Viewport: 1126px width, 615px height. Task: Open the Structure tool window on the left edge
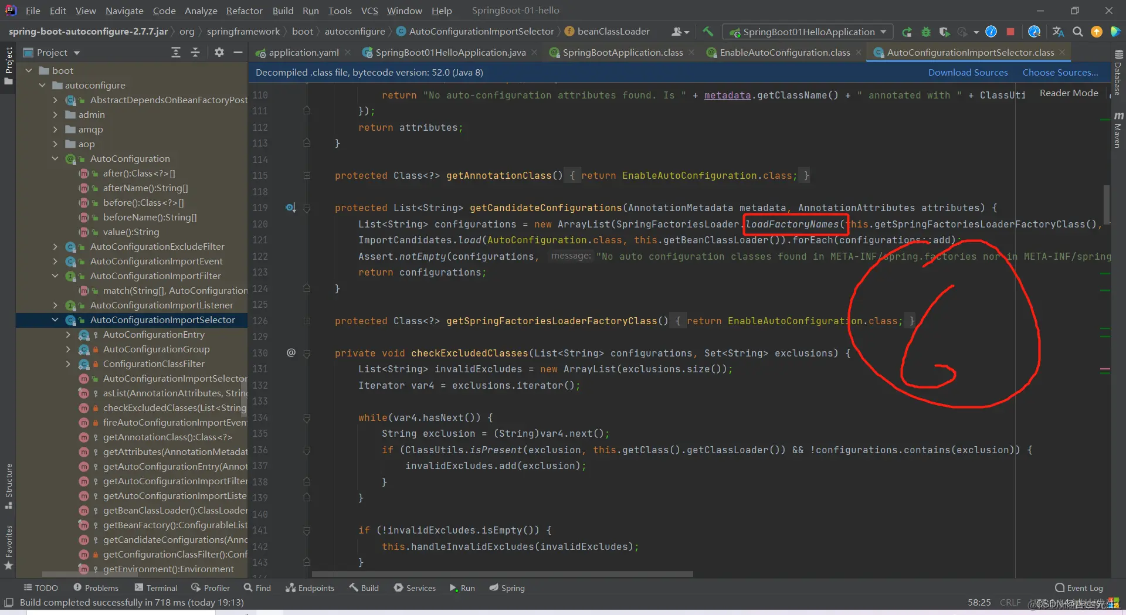point(8,486)
